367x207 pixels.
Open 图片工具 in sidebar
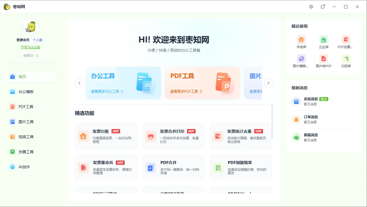coord(31,122)
